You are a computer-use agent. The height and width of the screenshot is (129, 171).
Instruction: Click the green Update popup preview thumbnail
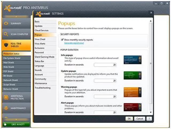(x=133, y=75)
